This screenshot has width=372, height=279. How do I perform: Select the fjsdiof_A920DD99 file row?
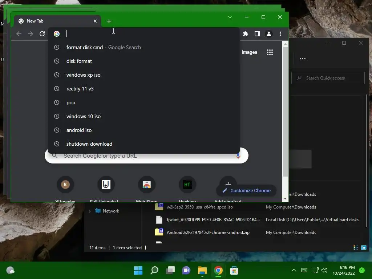point(213,220)
